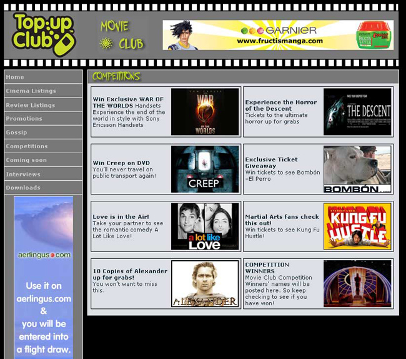Select Competitions in the sidebar menu
This screenshot has width=406, height=359.
pyautogui.click(x=43, y=146)
